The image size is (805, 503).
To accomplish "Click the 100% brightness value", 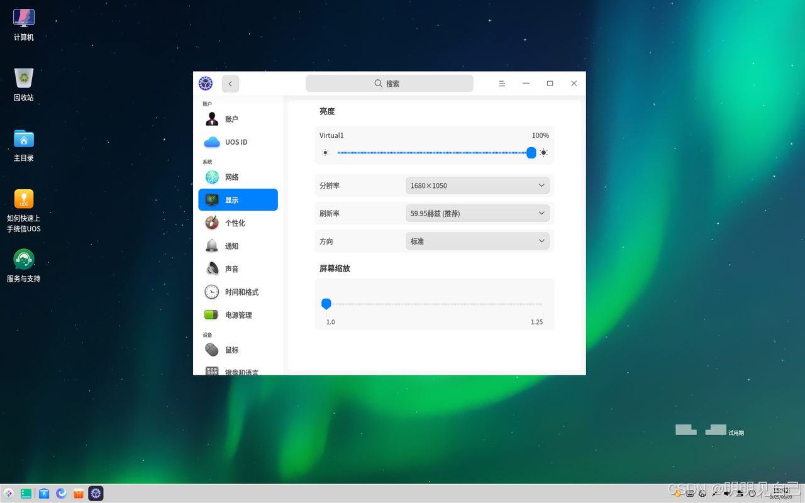I will point(540,135).
